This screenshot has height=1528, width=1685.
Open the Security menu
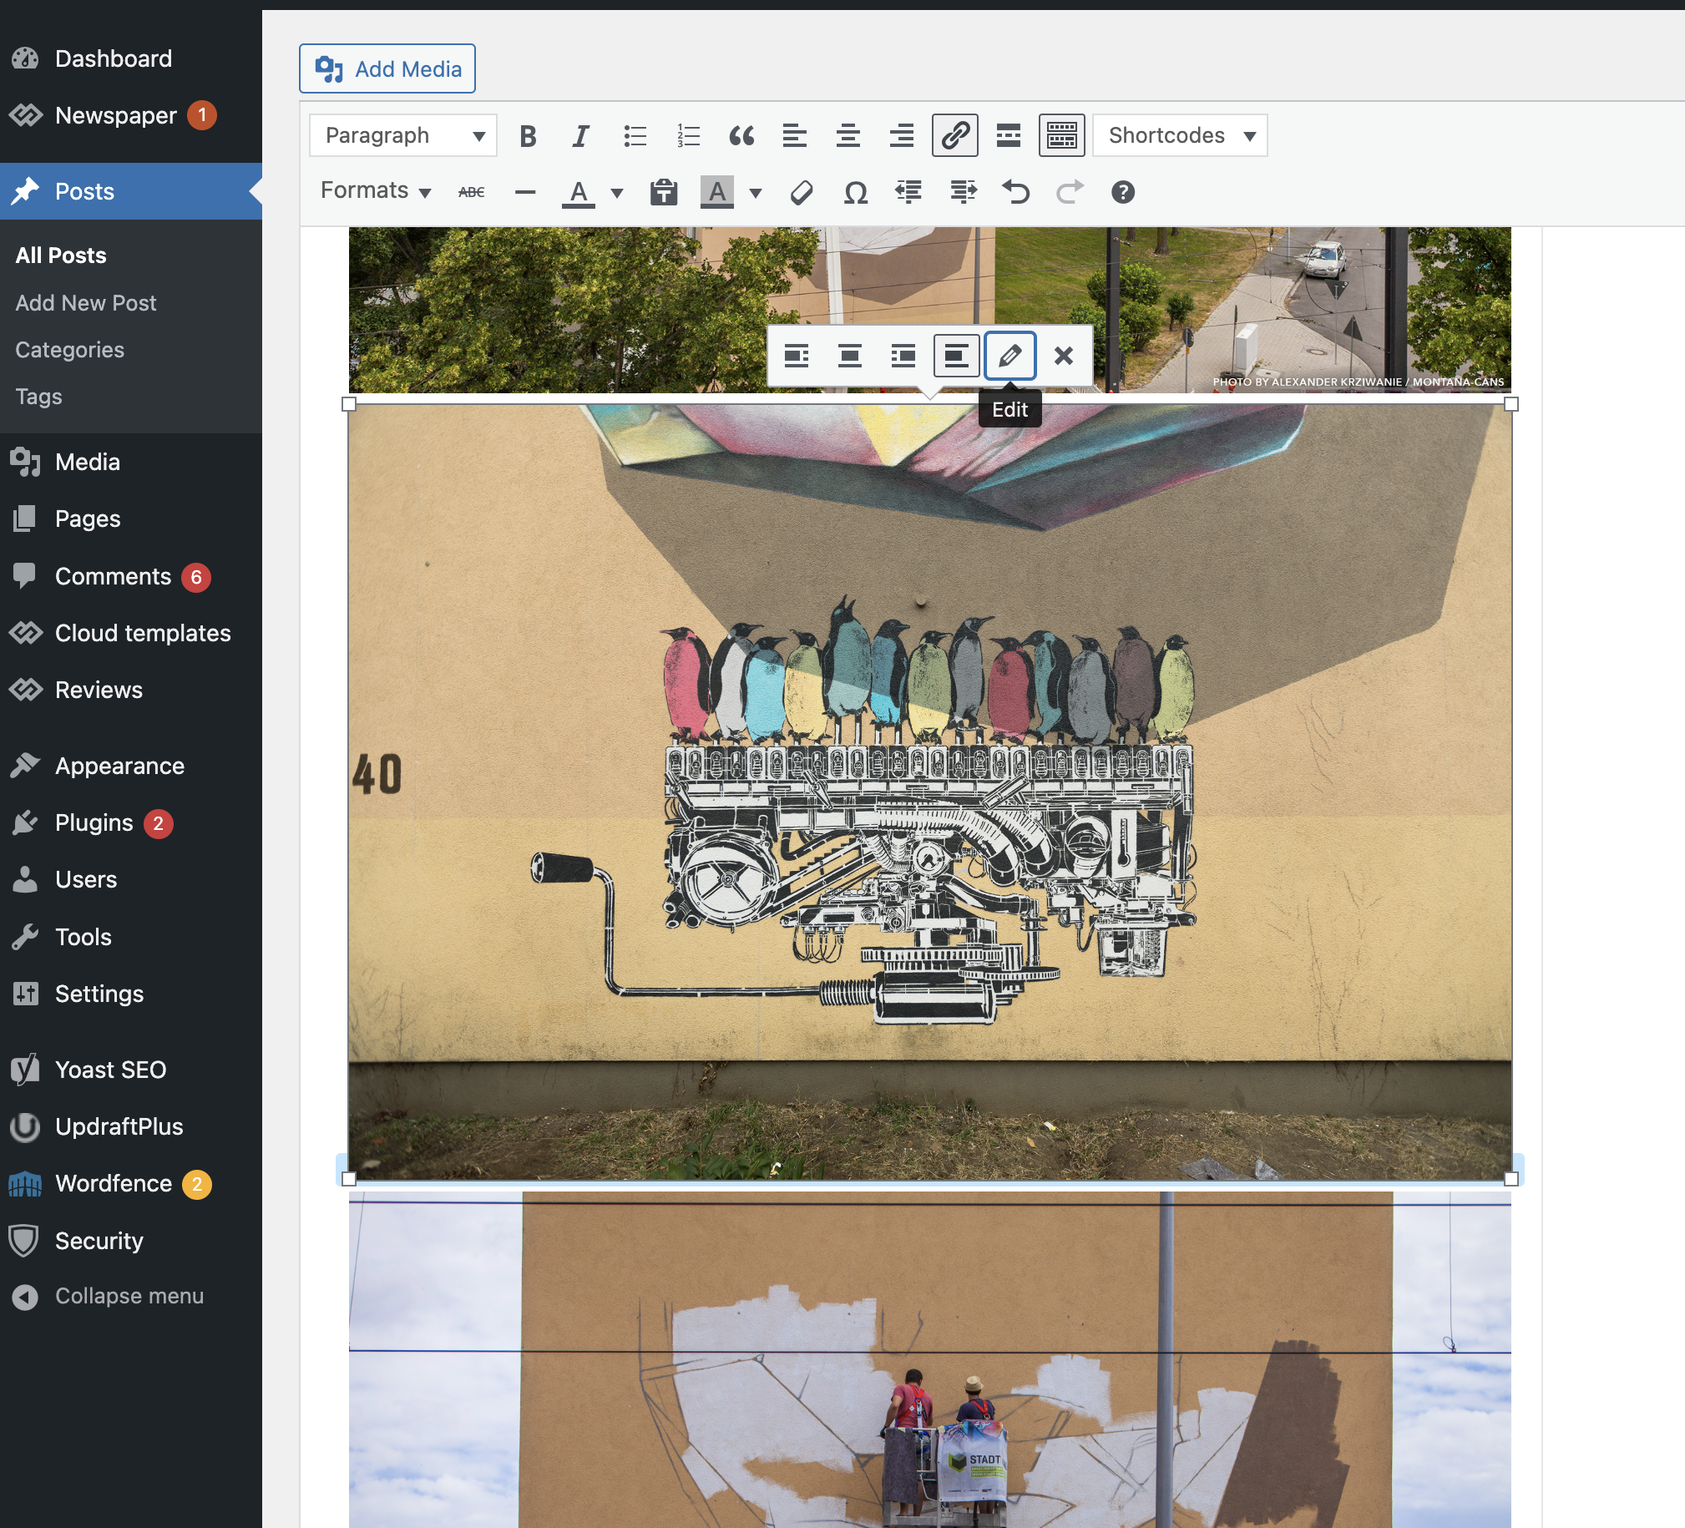pyautogui.click(x=131, y=1242)
